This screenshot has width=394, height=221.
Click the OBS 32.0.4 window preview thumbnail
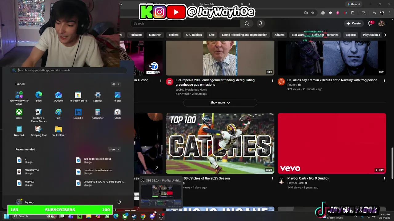(x=161, y=195)
